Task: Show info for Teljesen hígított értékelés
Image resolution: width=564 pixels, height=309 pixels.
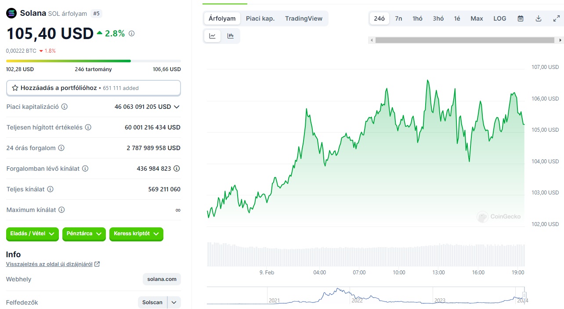Action: pyautogui.click(x=88, y=127)
